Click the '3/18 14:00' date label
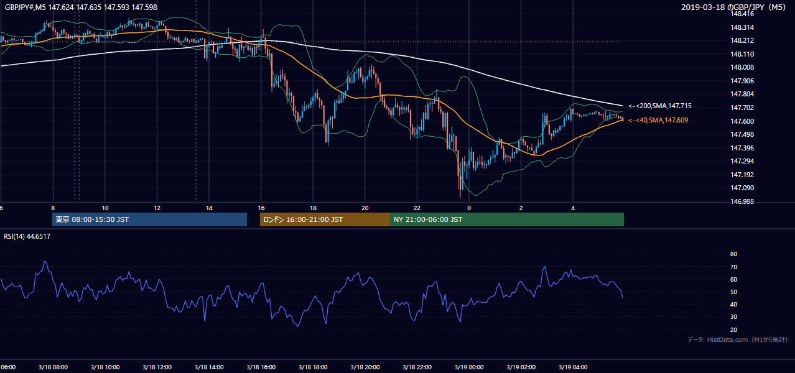 [209, 367]
